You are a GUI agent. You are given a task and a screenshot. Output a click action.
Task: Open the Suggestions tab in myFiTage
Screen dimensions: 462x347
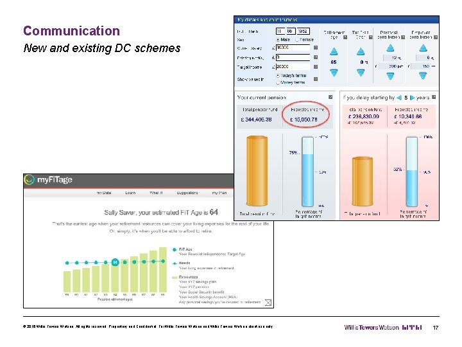click(187, 193)
